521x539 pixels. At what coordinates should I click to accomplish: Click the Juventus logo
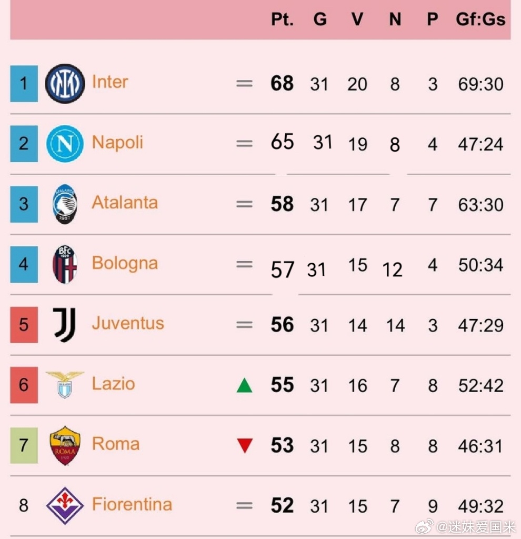pos(64,324)
